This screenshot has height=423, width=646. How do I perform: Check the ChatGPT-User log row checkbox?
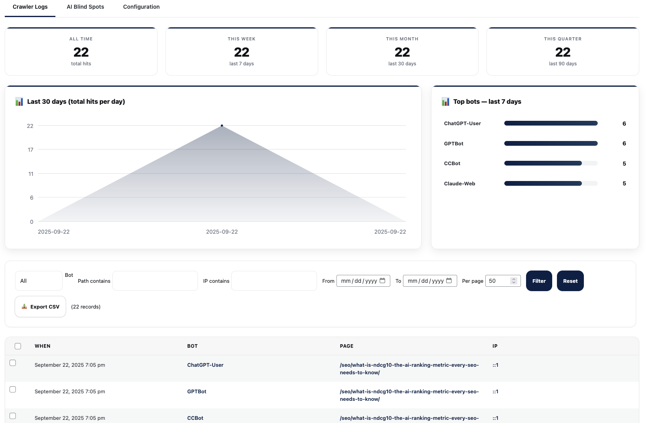coord(13,363)
